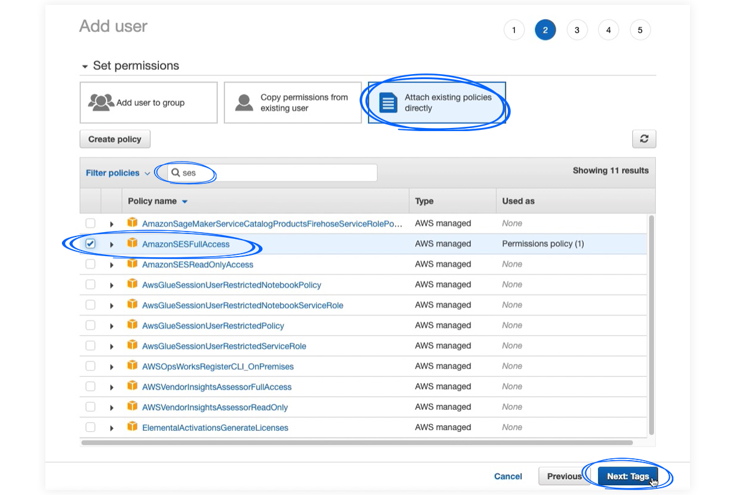Expand the ElementalActivationsGenerateLicenses row arrow
736x495 pixels.
click(112, 428)
